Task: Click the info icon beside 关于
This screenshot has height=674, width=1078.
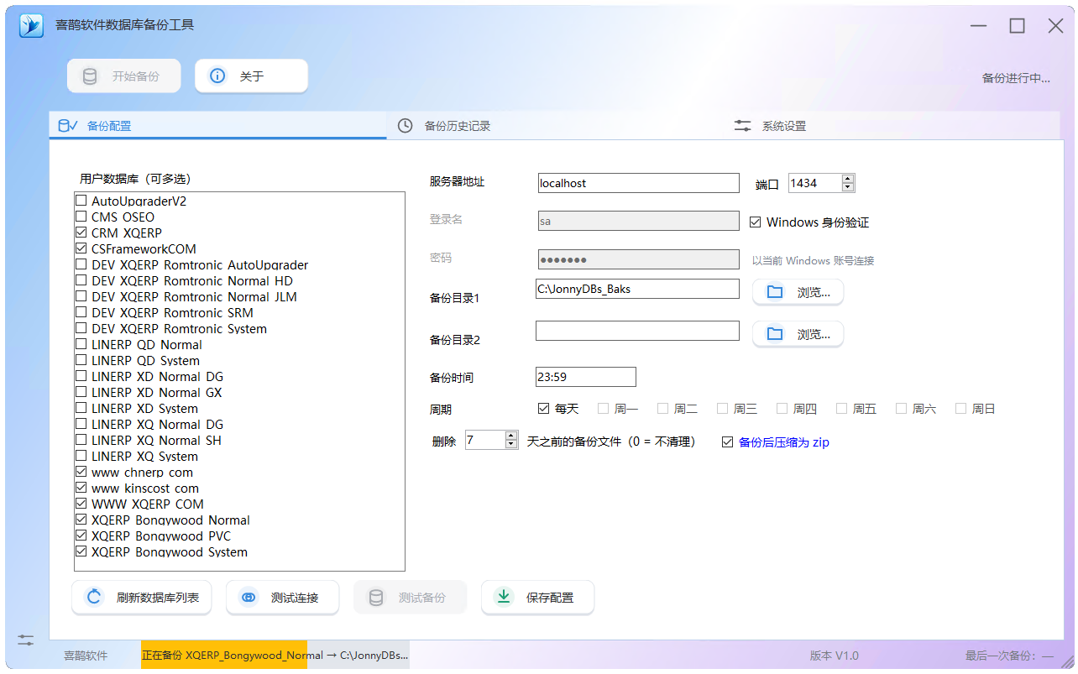Action: click(217, 76)
